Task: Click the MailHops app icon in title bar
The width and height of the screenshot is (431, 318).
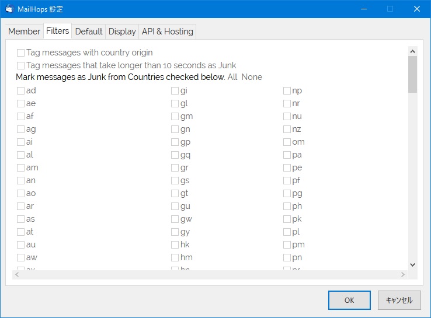Action: pyautogui.click(x=9, y=9)
